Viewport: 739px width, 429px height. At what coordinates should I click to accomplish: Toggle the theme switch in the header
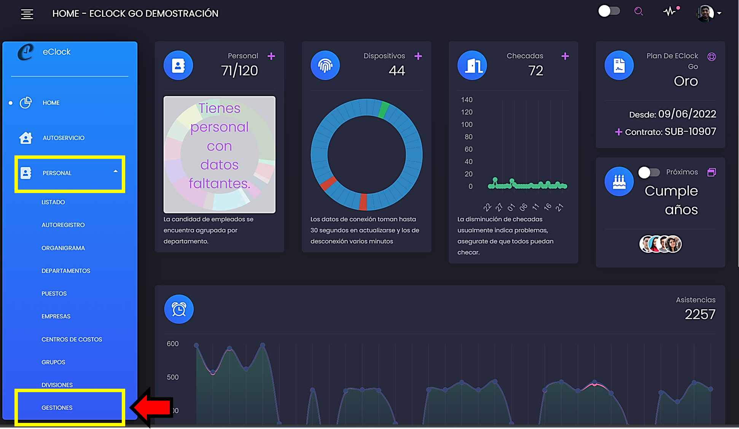click(609, 11)
